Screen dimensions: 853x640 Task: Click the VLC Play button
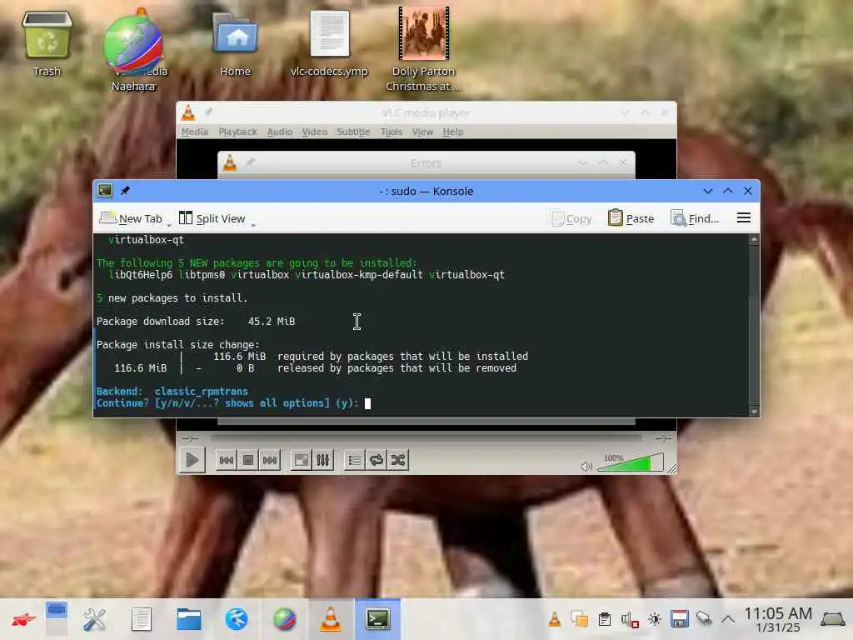point(192,460)
